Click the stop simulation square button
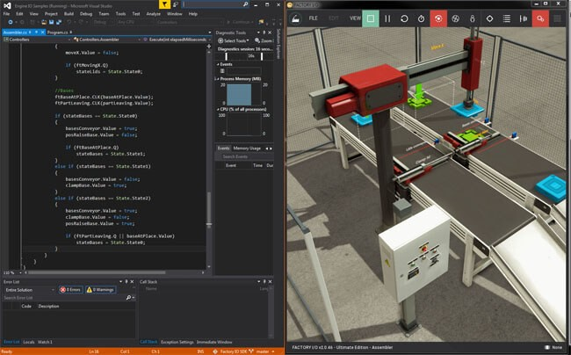571x355 pixels. tap(371, 18)
